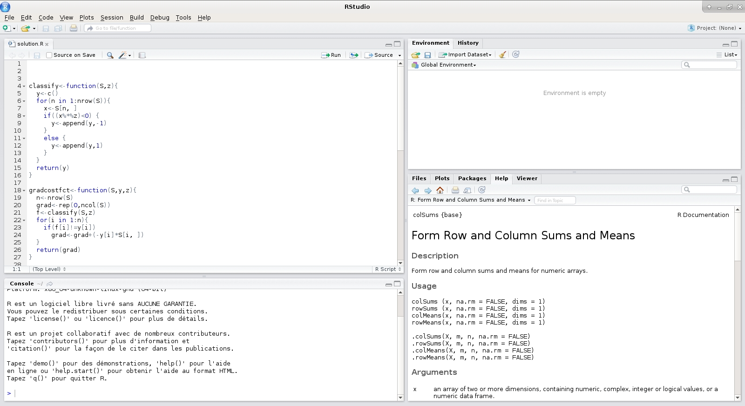Open the Help home page
745x406 pixels.
click(440, 190)
